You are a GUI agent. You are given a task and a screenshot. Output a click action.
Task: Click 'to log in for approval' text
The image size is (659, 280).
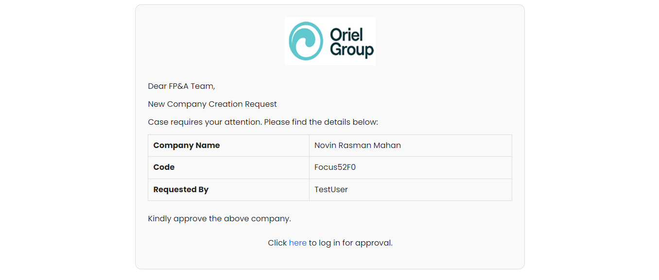pos(350,243)
